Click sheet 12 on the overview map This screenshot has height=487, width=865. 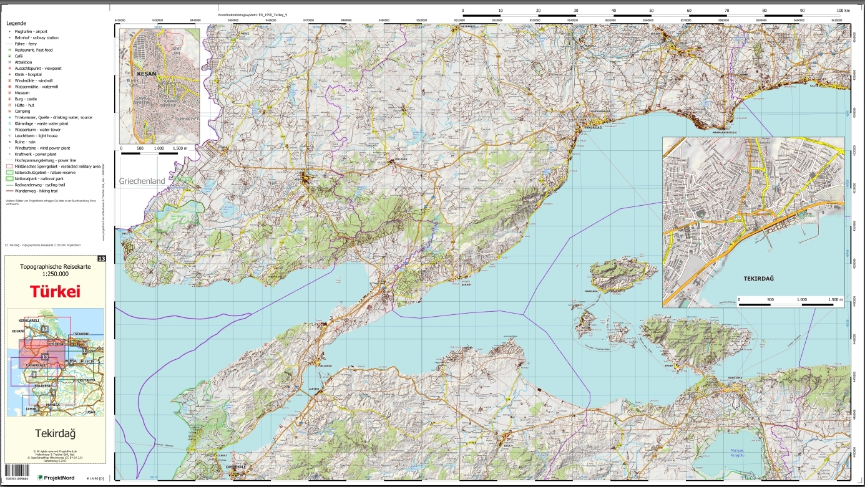(x=44, y=328)
